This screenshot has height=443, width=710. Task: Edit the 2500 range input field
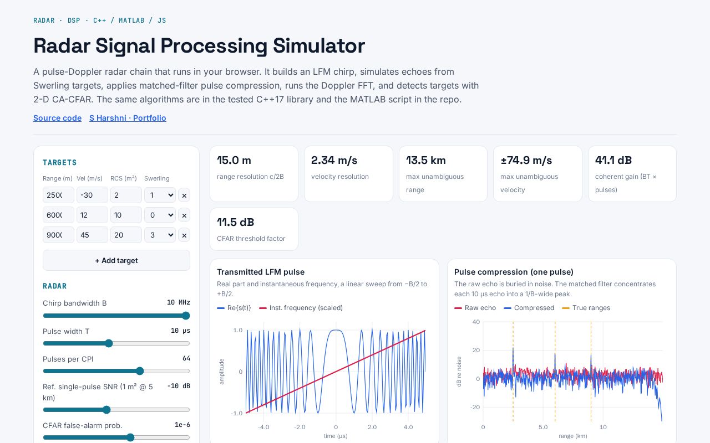(58, 195)
